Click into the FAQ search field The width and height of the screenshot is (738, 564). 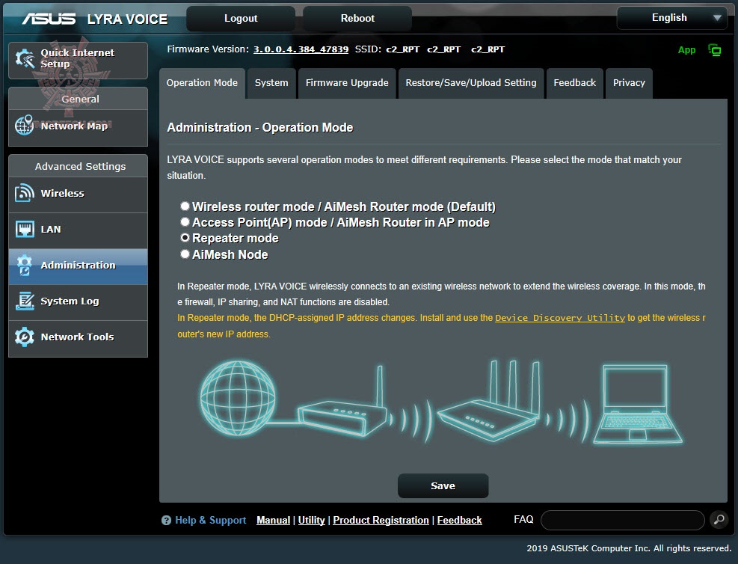click(622, 520)
